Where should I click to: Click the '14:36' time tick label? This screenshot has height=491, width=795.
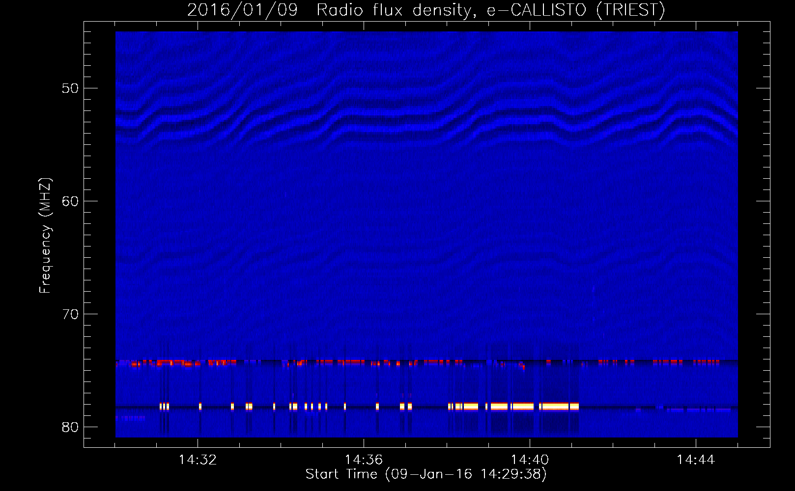(x=364, y=460)
